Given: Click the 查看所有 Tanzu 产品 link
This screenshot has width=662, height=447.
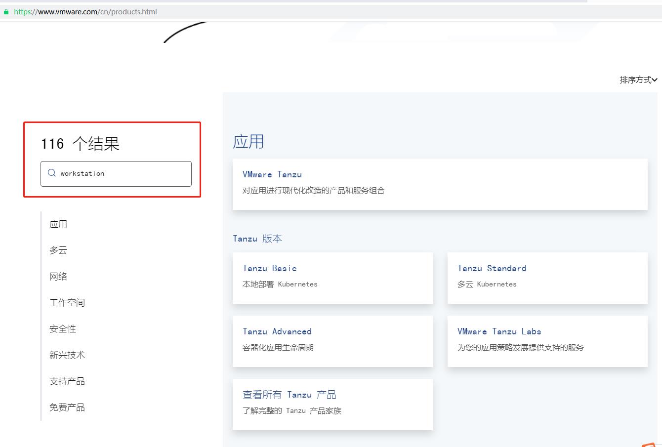Looking at the screenshot, I should point(290,394).
